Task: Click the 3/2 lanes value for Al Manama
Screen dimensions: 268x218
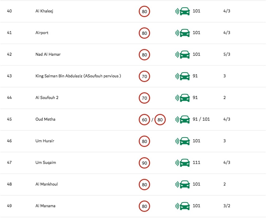Action: 227,206
